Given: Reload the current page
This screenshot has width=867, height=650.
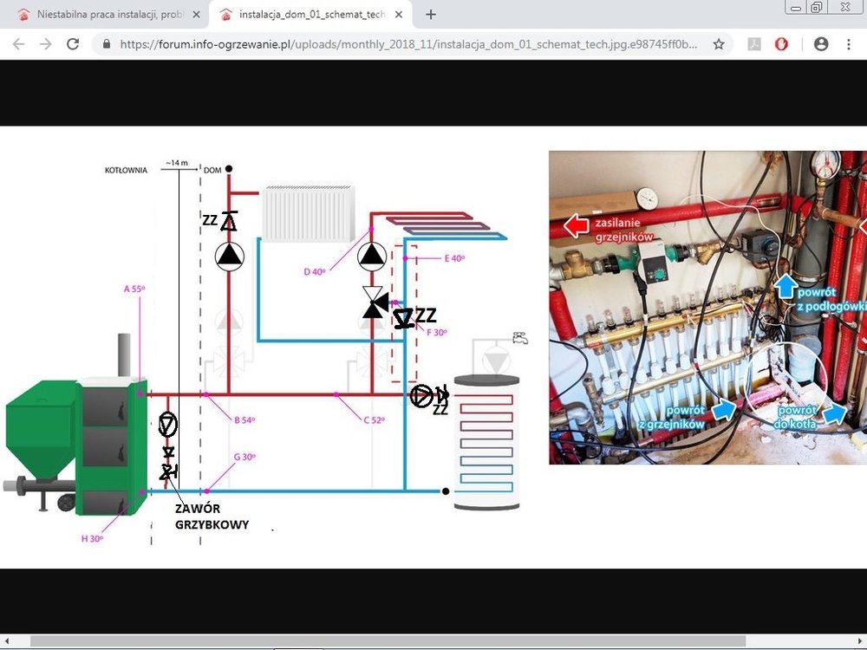Looking at the screenshot, I should (x=73, y=44).
